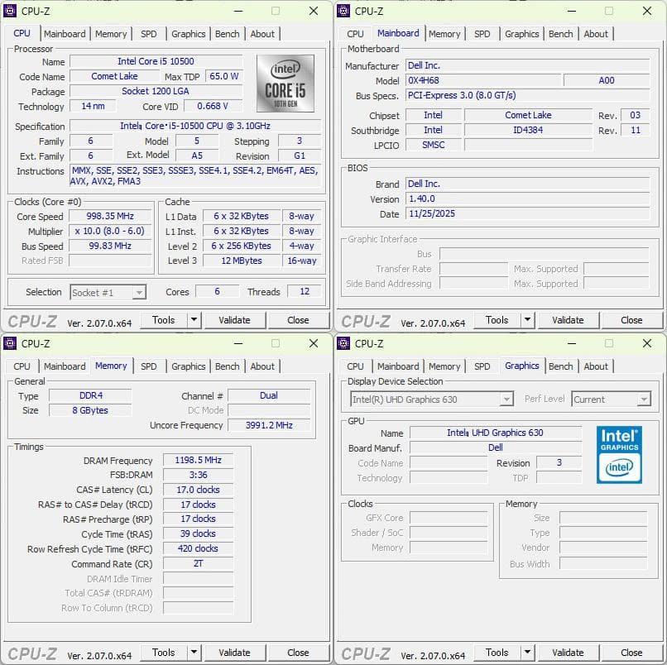Click Validate in the Graphics window
This screenshot has height=665, width=667.
pos(568,653)
